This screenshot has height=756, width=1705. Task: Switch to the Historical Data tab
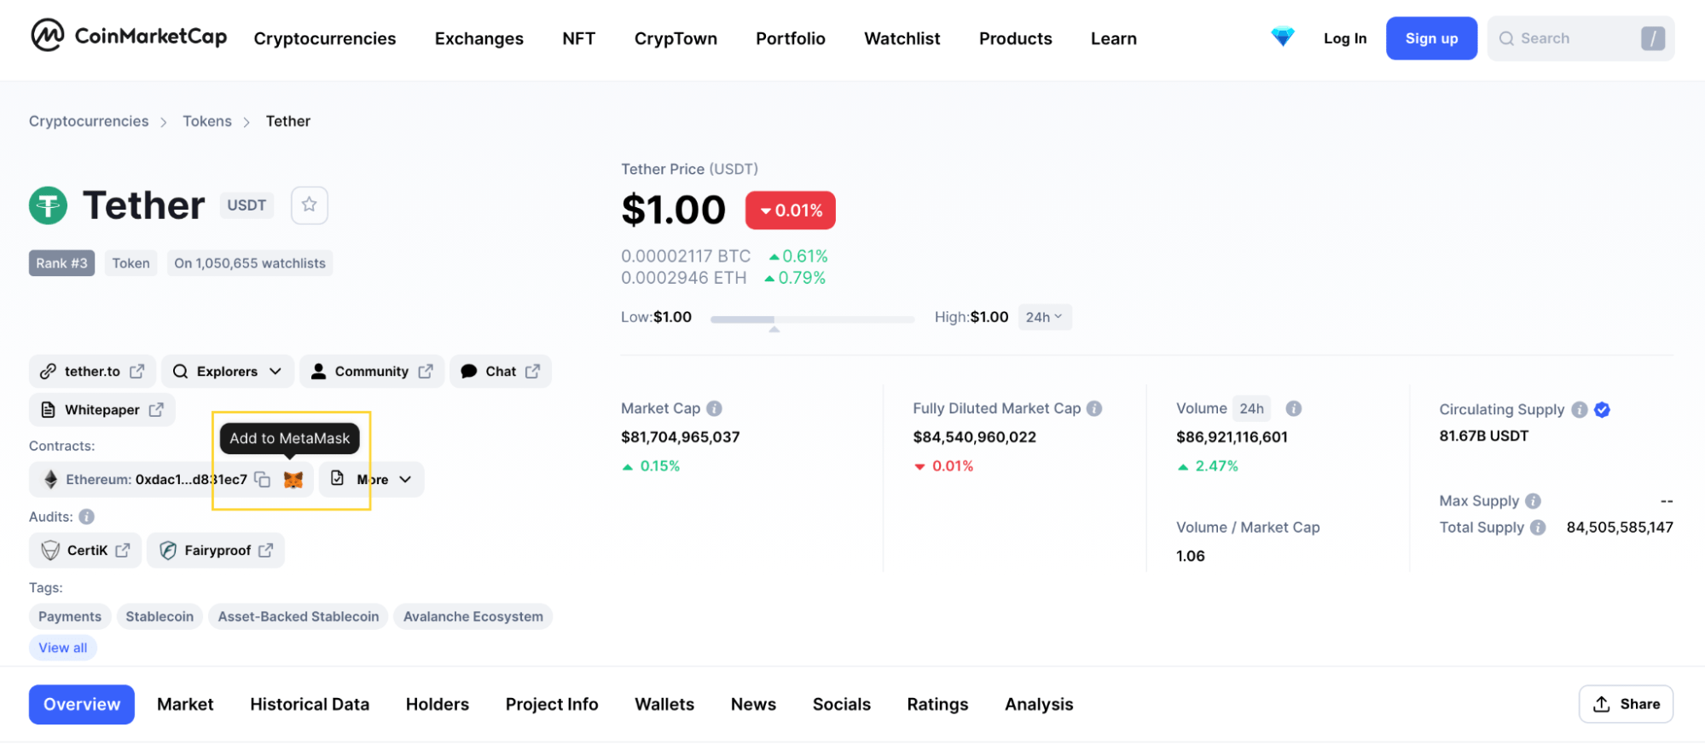coord(310,704)
